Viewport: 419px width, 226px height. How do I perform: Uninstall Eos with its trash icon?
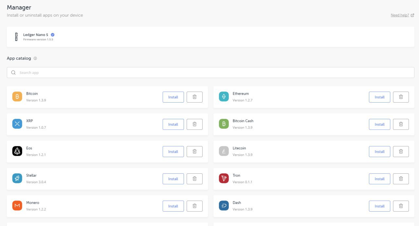[x=194, y=152]
